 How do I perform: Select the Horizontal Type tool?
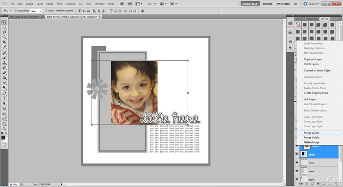(x=4, y=98)
